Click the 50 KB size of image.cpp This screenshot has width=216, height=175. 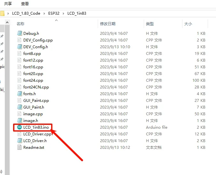[200, 114]
